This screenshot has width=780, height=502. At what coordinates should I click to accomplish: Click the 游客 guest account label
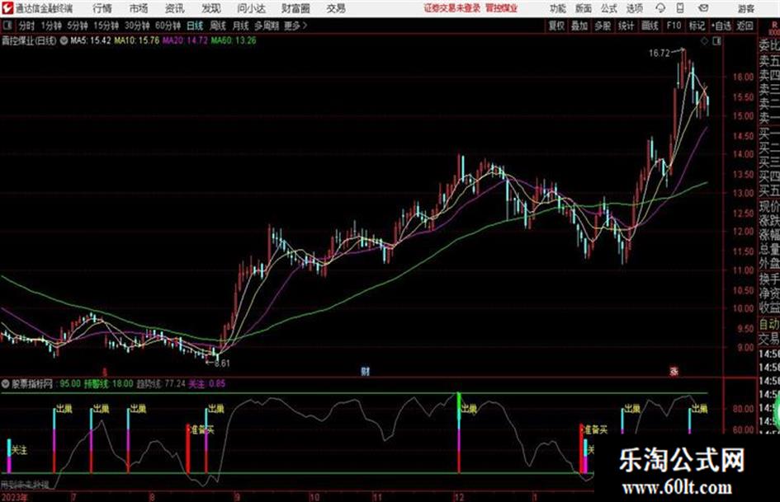pos(745,8)
